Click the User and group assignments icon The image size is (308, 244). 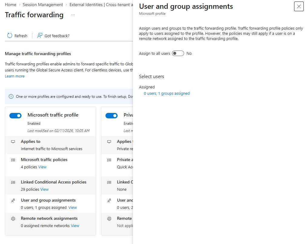[13, 200]
